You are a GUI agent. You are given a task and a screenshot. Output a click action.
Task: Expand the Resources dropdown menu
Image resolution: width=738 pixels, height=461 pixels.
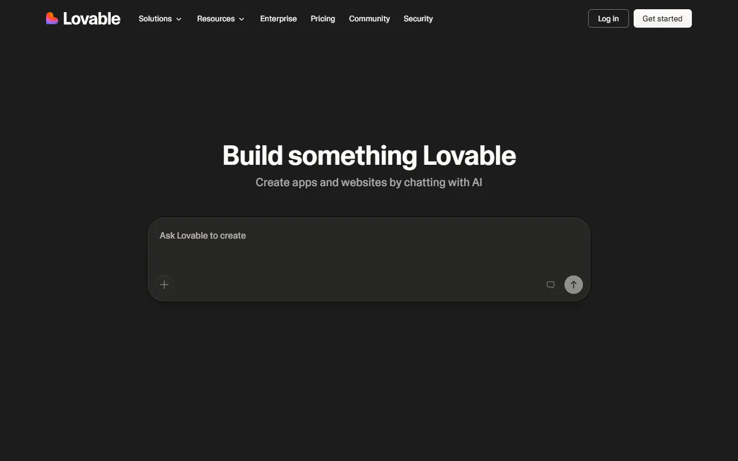221,18
